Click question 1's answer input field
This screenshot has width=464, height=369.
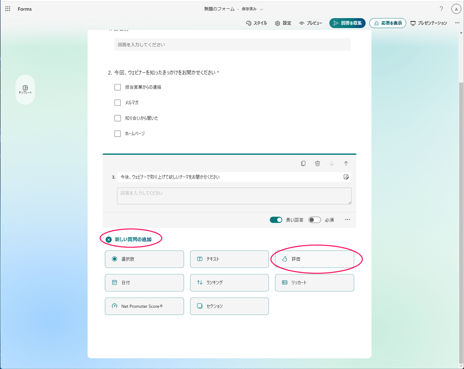point(232,44)
